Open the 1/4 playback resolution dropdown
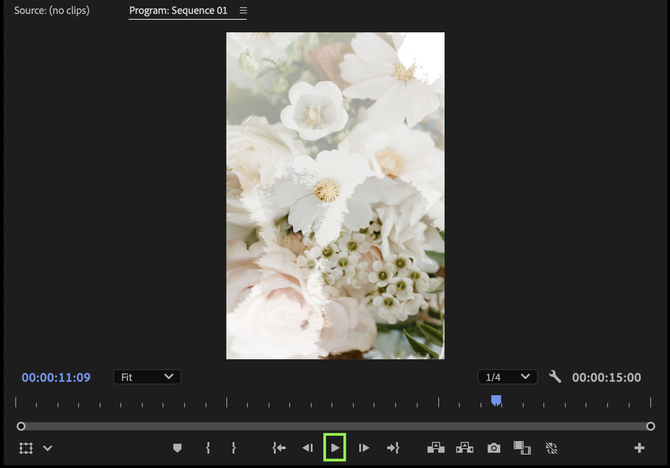 tap(507, 377)
